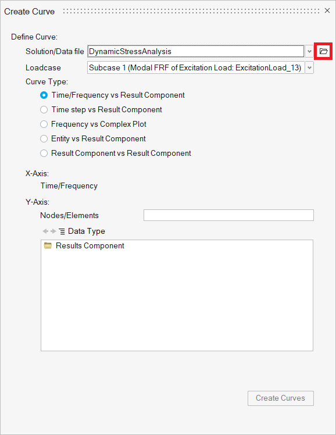
Task: Click the DynamicStressAnalysis solution field
Action: coord(196,51)
